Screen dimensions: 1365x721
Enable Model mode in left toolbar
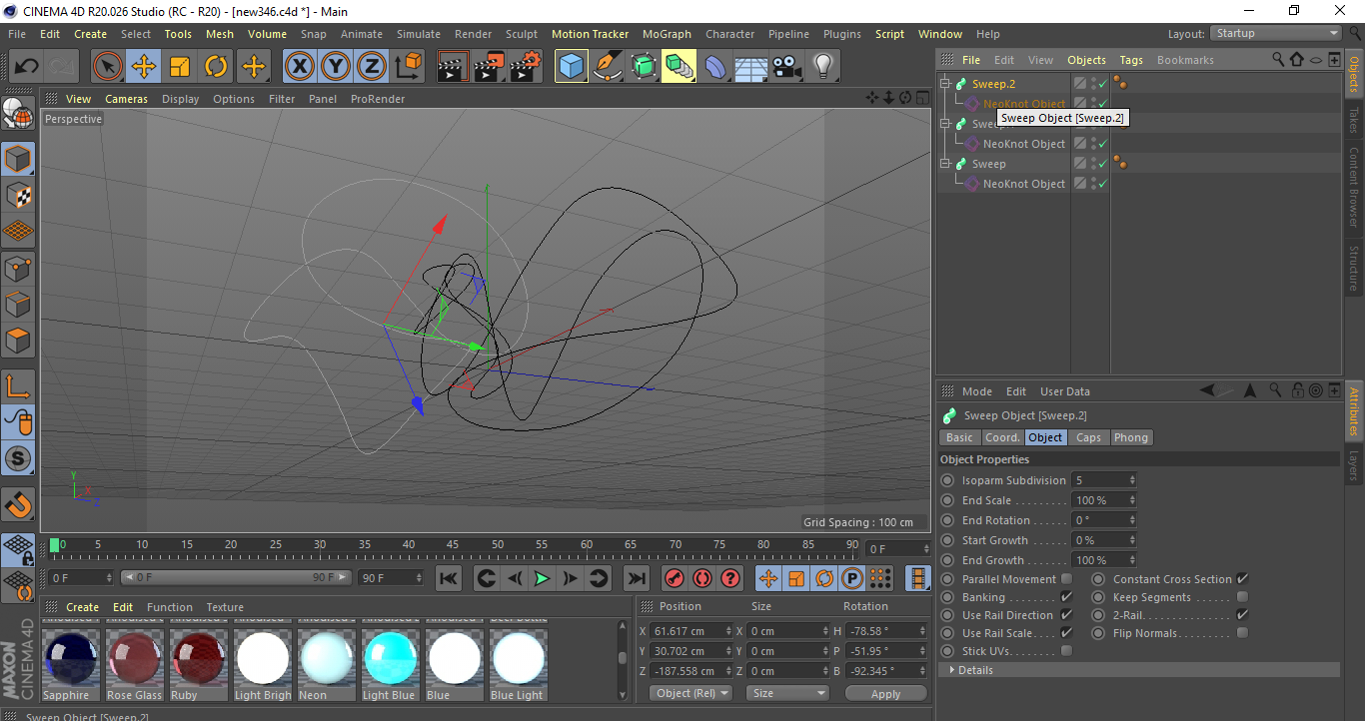18,159
